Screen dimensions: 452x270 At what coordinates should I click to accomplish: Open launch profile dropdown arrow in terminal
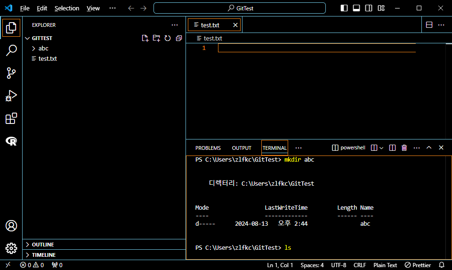pos(381,148)
